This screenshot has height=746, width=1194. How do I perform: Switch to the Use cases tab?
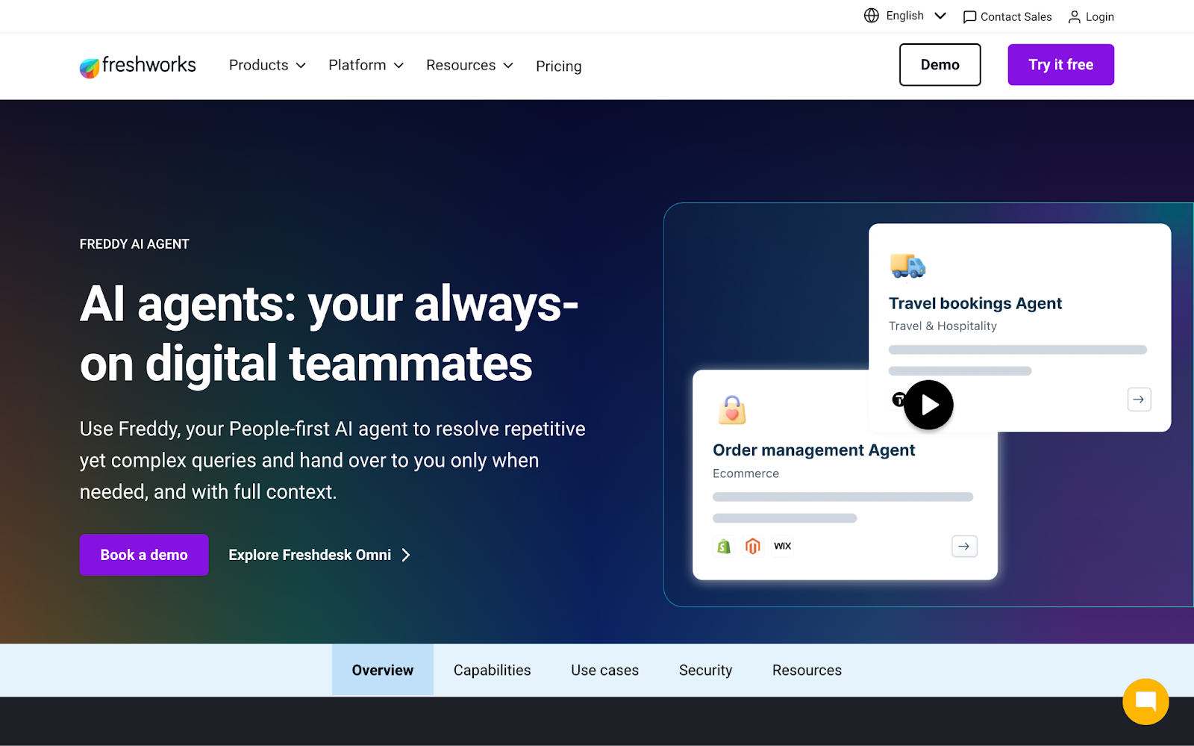point(605,671)
